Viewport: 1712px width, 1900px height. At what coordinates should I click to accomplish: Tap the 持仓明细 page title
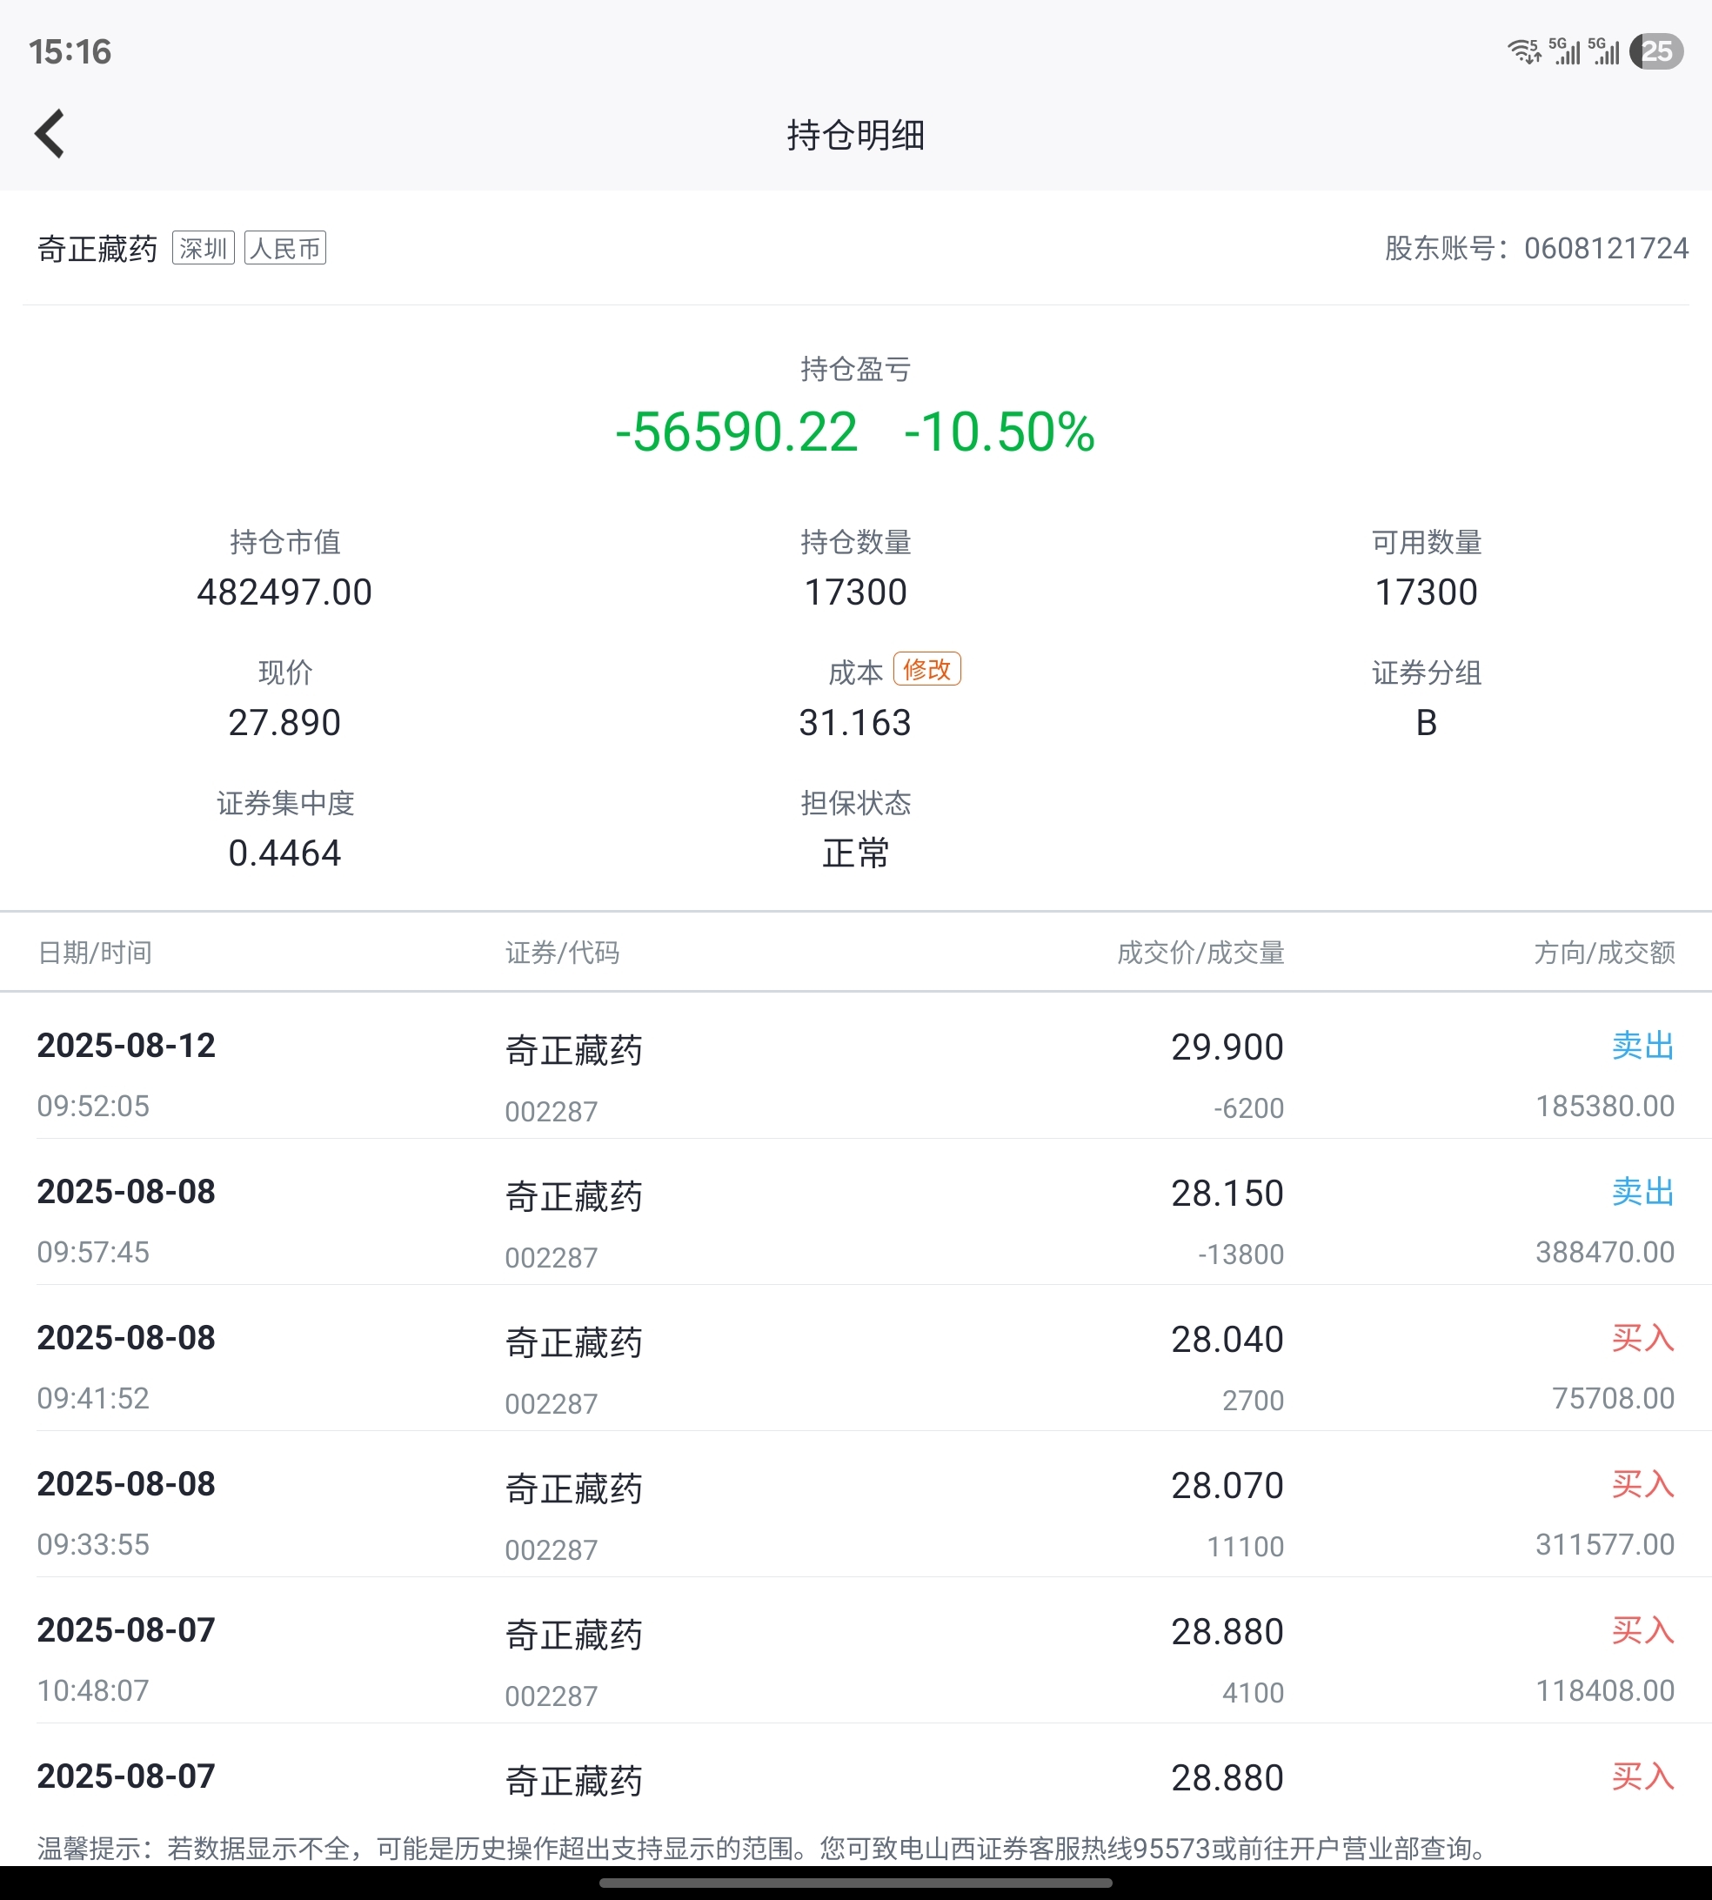point(856,135)
